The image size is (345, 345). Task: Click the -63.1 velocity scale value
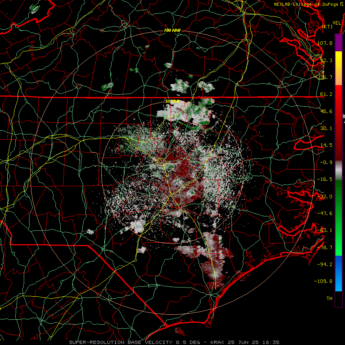click(325, 230)
